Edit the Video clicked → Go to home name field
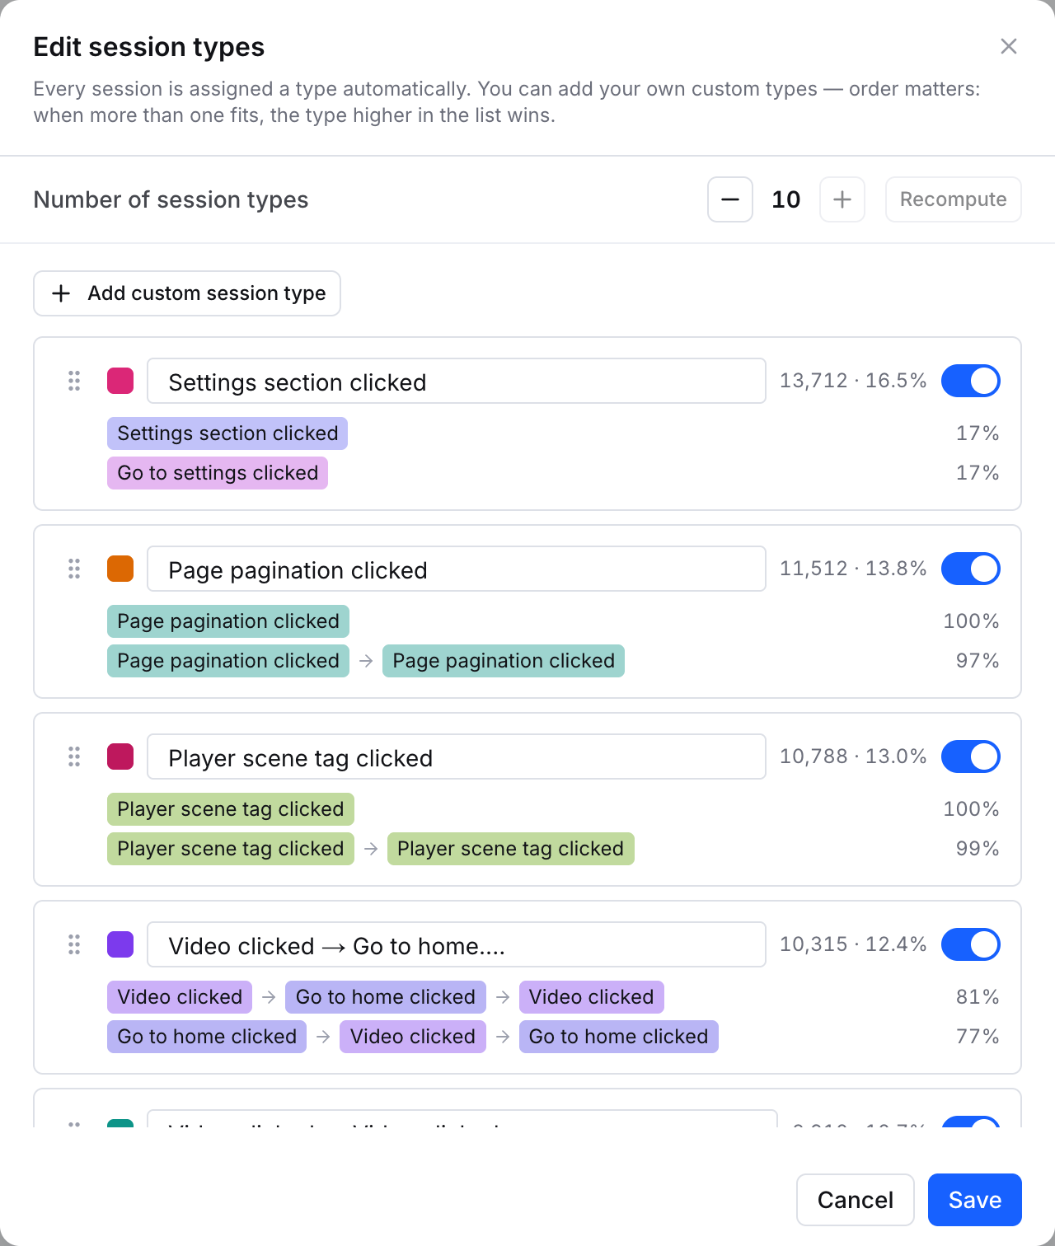1055x1246 pixels. pyautogui.click(x=457, y=944)
